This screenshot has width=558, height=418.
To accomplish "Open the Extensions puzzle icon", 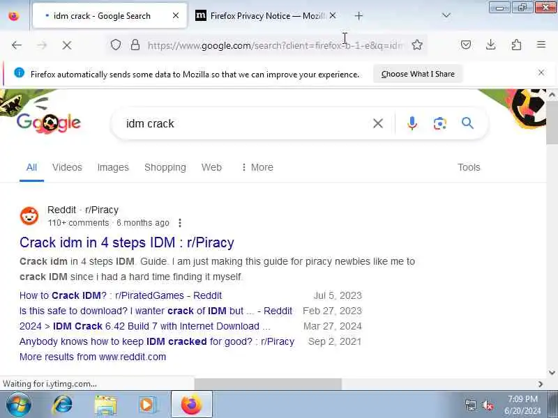I will pos(516,45).
